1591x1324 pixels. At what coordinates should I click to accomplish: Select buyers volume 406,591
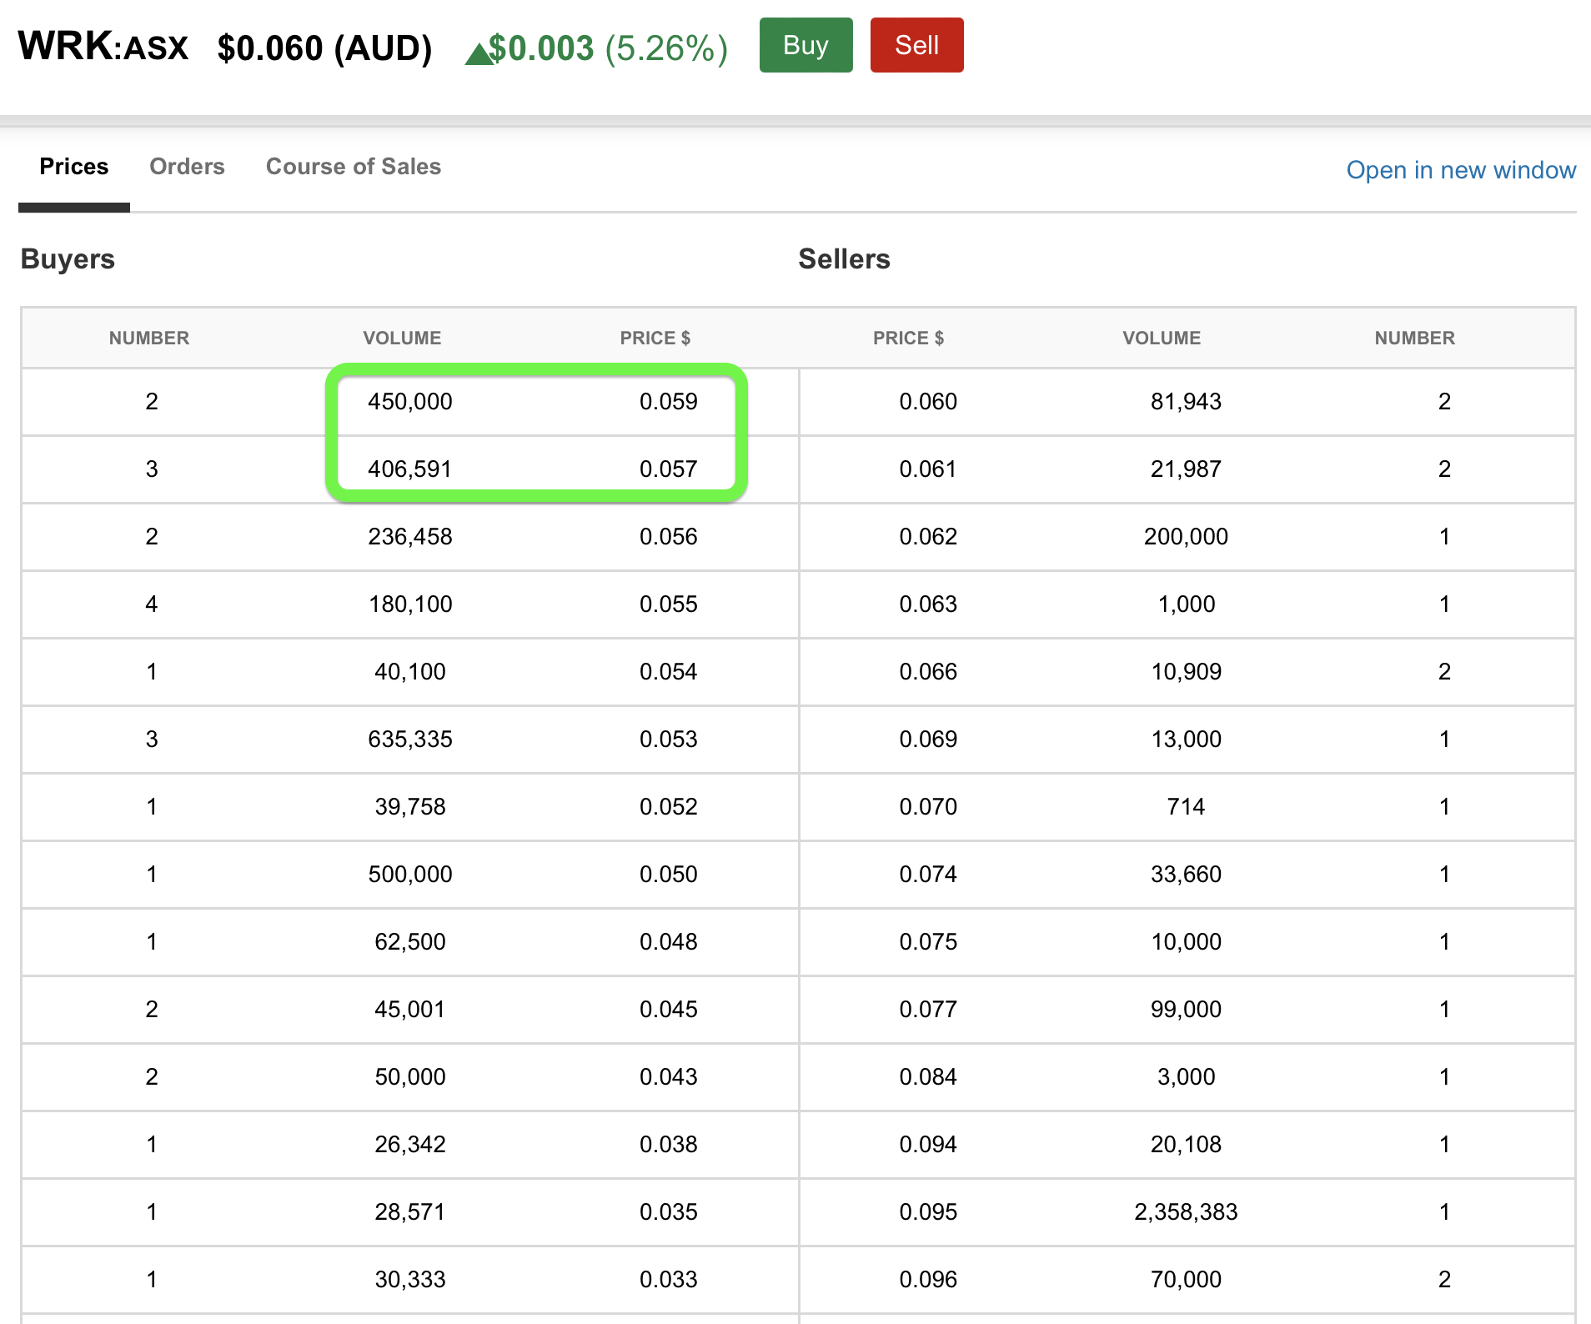click(x=410, y=469)
